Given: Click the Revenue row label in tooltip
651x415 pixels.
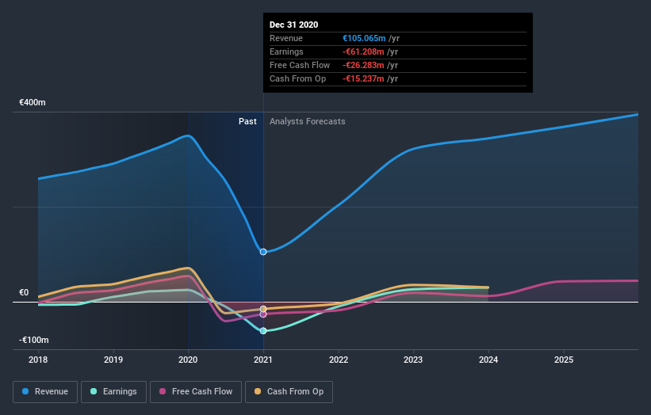Looking at the screenshot, I should [x=286, y=38].
